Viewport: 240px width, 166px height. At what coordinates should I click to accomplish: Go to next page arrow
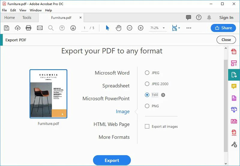(73, 28)
